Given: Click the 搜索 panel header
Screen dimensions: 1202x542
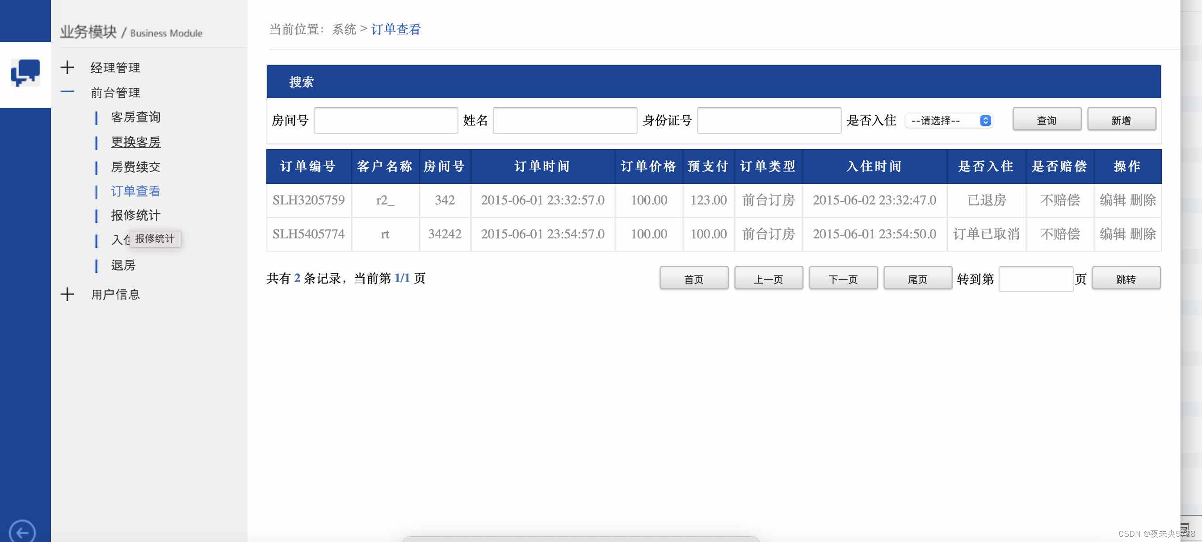Looking at the screenshot, I should click(714, 82).
